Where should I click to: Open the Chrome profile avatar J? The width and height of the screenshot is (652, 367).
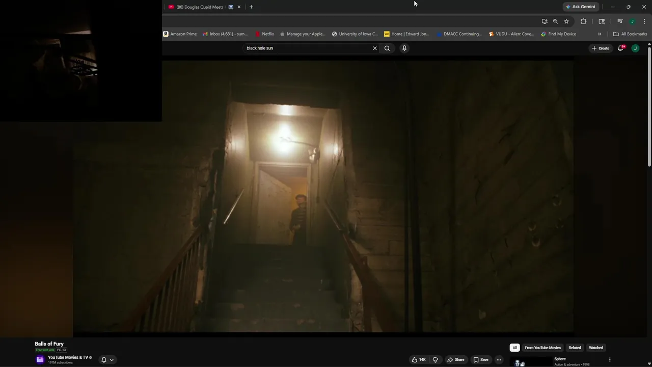pyautogui.click(x=632, y=21)
